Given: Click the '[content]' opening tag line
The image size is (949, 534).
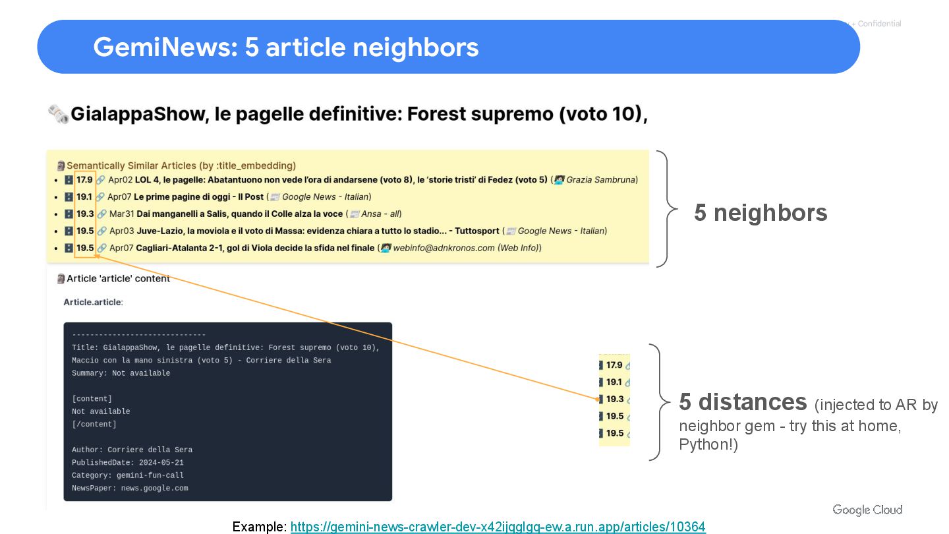Looking at the screenshot, I should (x=92, y=399).
